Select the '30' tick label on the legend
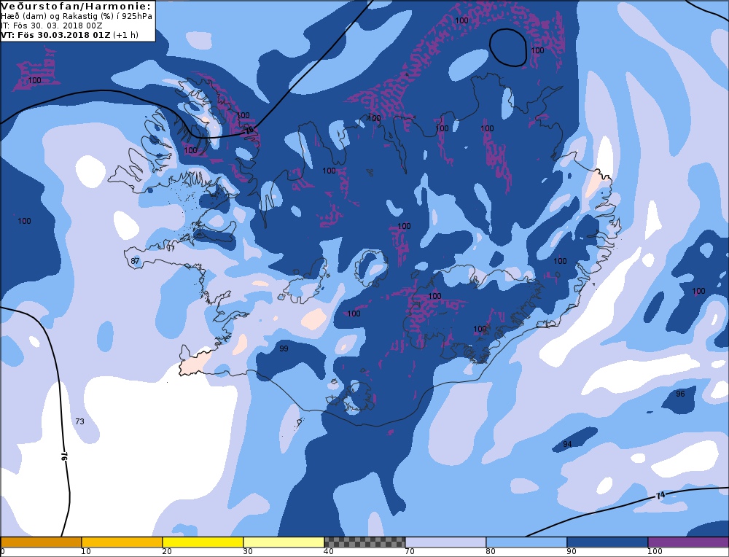The width and height of the screenshot is (729, 557). (x=248, y=552)
